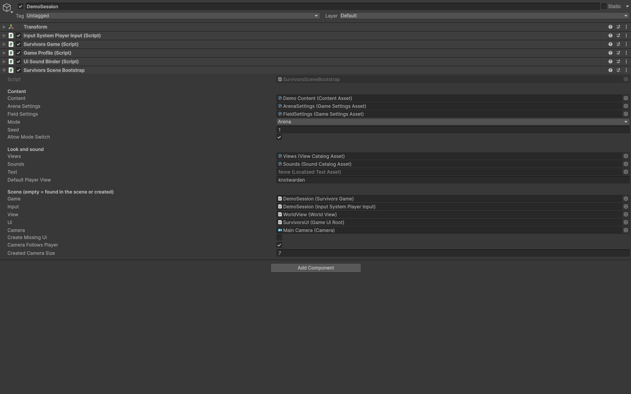631x394 pixels.
Task: Toggle DemoSession GameObject active checkbox
Action: click(21, 6)
